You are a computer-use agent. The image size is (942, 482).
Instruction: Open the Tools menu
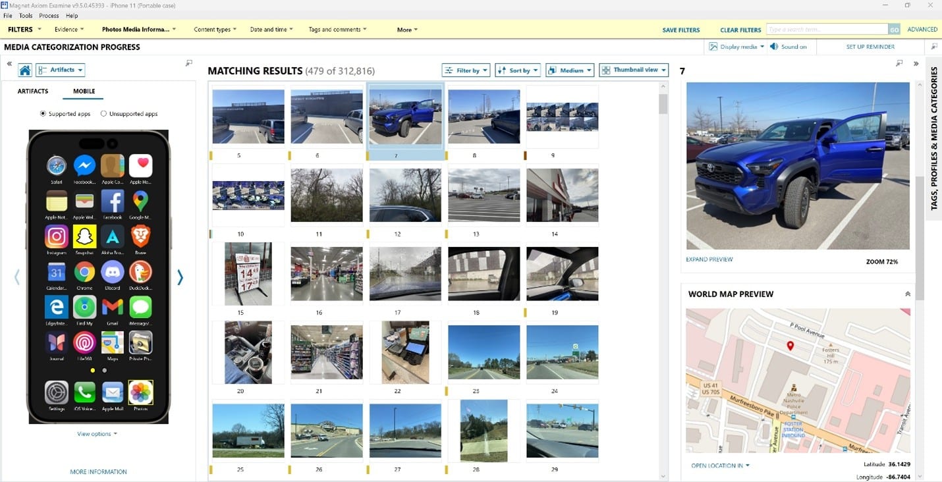click(25, 15)
